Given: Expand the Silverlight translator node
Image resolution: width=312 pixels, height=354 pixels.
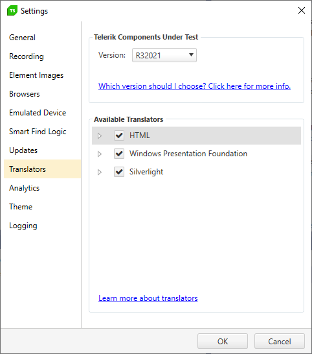Looking at the screenshot, I should coord(100,172).
